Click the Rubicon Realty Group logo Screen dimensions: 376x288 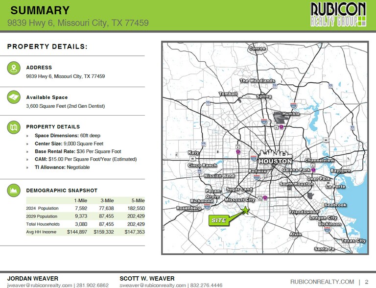click(x=338, y=14)
